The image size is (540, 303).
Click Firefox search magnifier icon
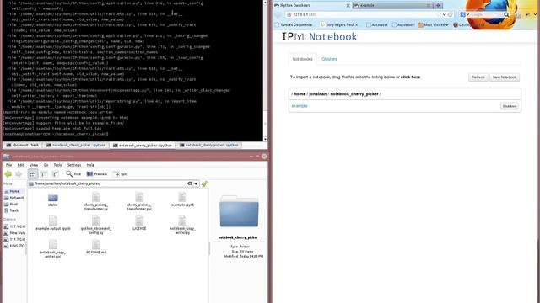click(506, 15)
